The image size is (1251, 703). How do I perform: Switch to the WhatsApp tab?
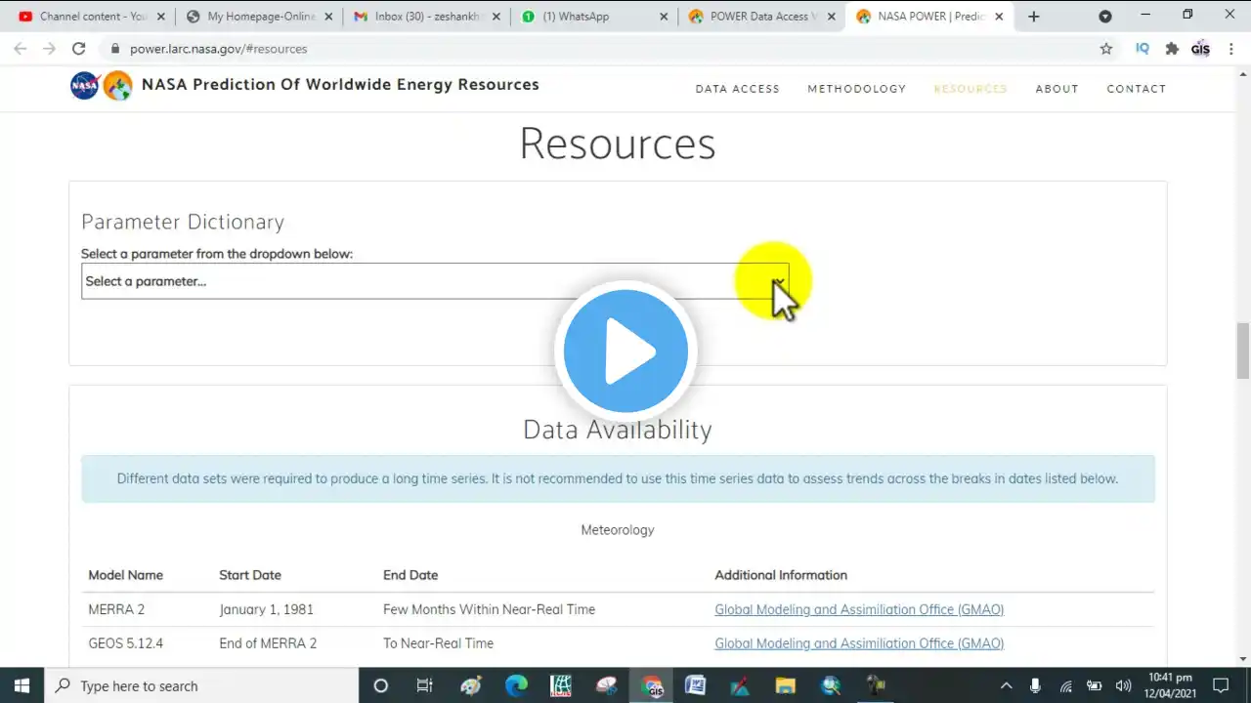(x=594, y=17)
